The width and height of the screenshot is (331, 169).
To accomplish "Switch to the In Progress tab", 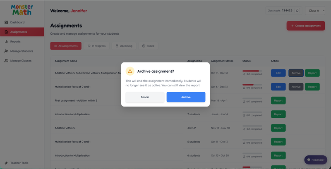I will point(96,46).
